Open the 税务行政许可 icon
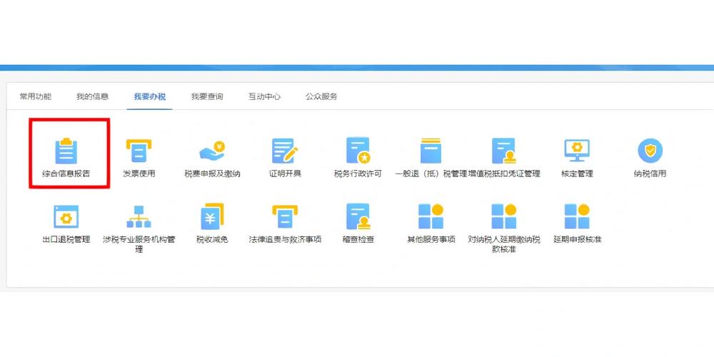The width and height of the screenshot is (714, 357). pos(358,151)
